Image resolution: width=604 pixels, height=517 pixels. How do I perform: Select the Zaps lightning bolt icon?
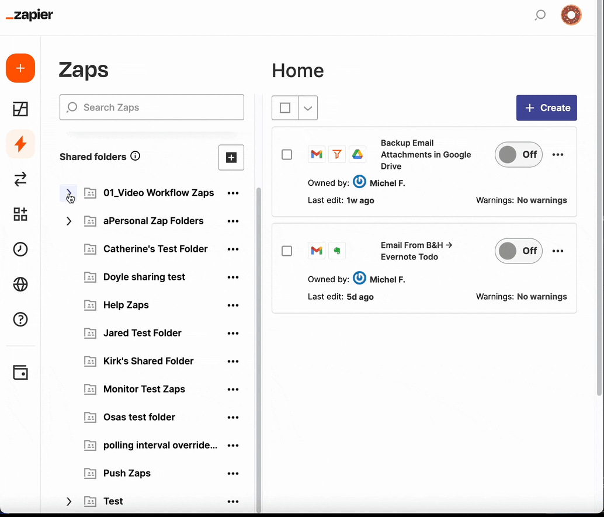20,144
